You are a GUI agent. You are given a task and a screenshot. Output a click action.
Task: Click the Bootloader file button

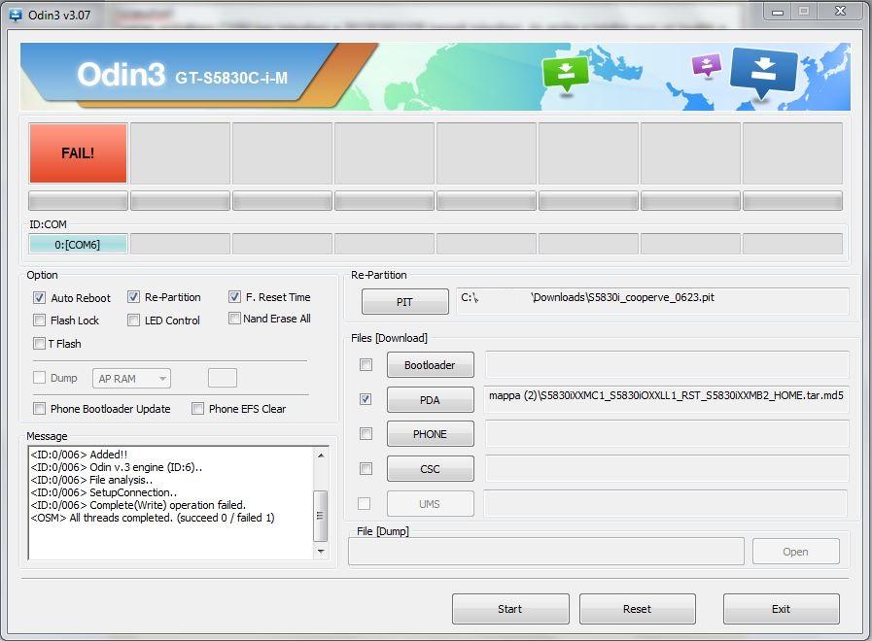click(x=431, y=365)
